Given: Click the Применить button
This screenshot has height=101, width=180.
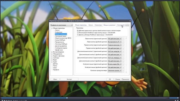Looking at the screenshot, I should (125, 79).
